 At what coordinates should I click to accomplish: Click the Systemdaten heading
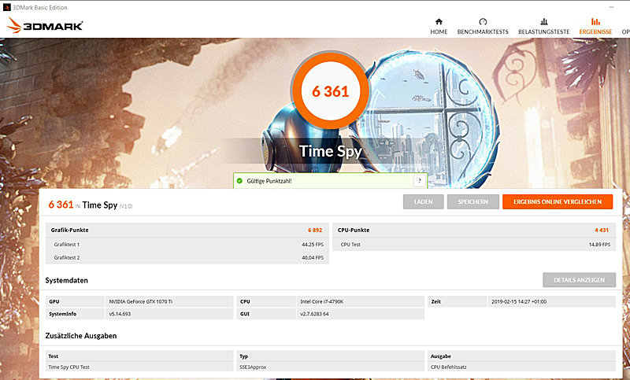tap(67, 281)
